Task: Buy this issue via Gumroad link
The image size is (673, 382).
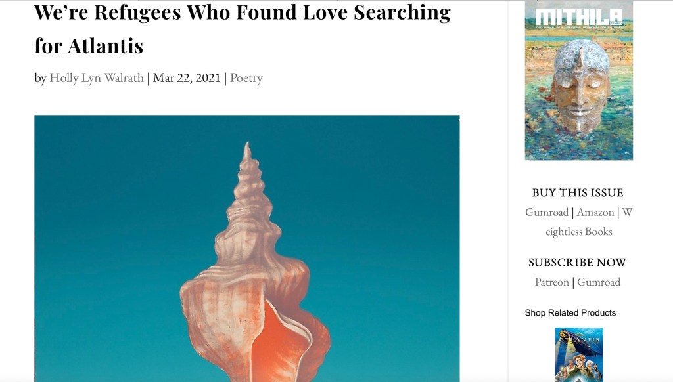Action: (x=547, y=212)
